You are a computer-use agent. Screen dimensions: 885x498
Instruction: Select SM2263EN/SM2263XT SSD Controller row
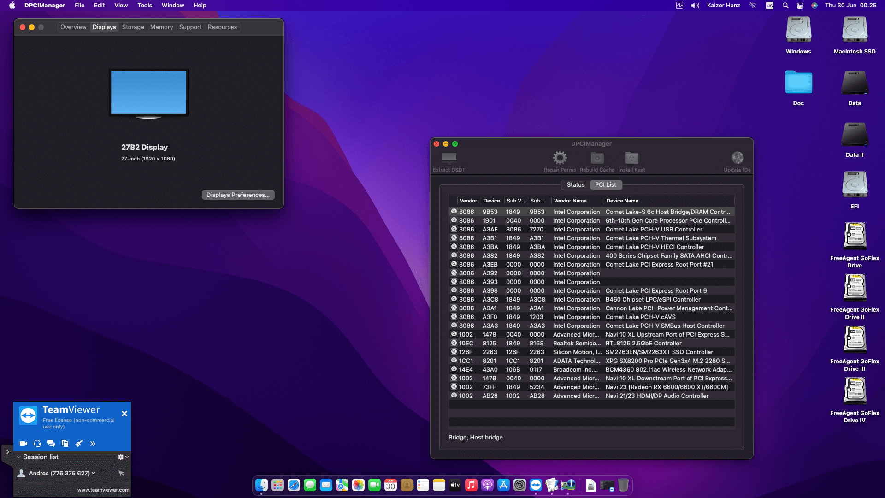click(x=592, y=352)
